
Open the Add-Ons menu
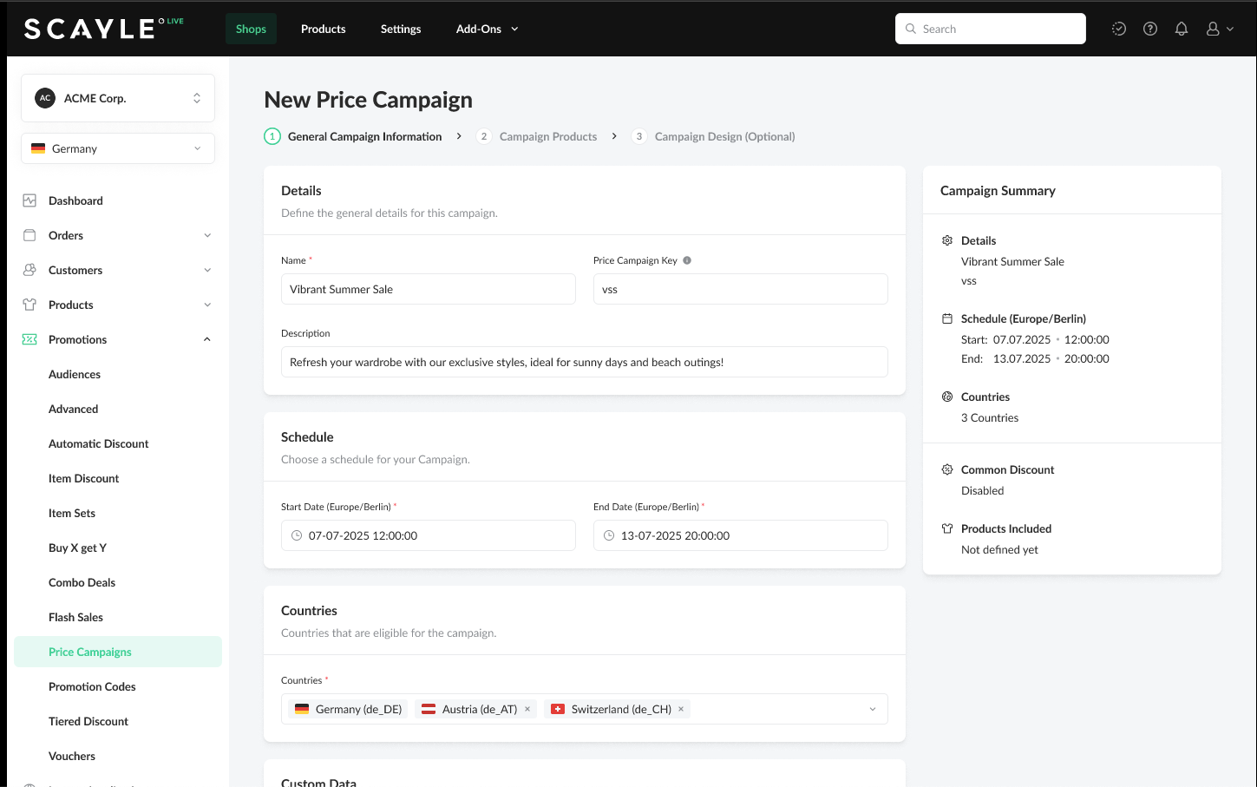[x=487, y=29]
